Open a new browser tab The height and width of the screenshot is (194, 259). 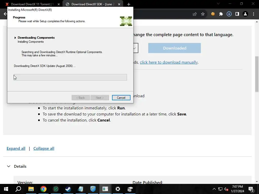pyautogui.click(x=129, y=4)
